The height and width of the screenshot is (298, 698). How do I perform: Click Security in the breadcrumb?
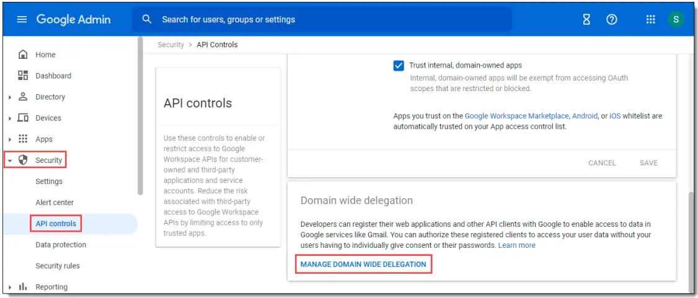point(171,45)
